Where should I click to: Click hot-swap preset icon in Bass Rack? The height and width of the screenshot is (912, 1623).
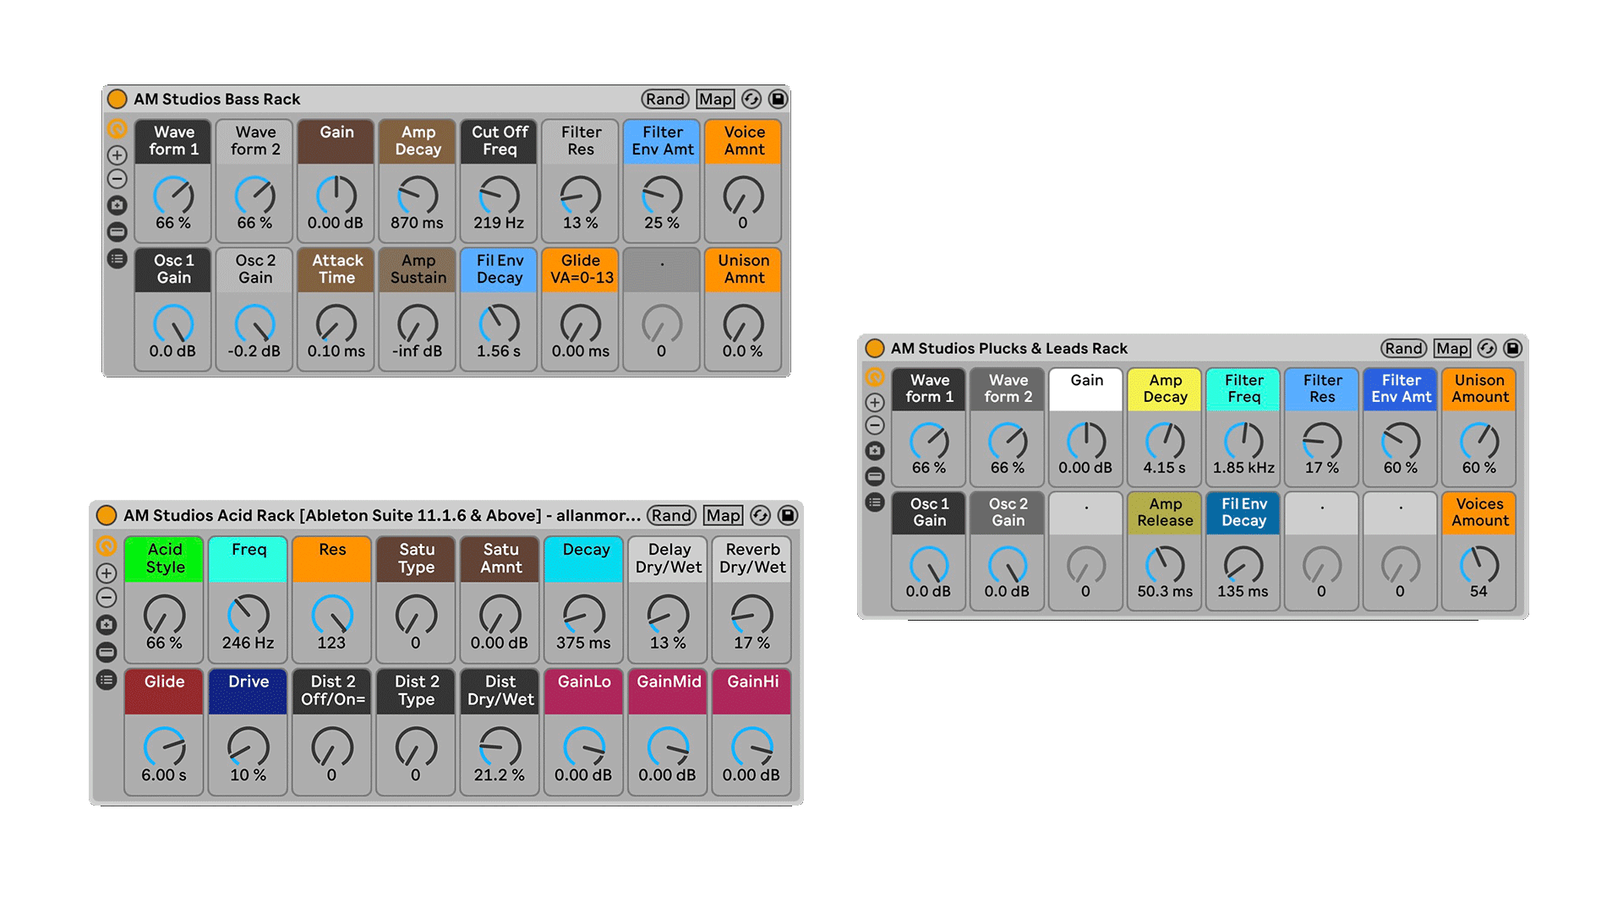[751, 99]
